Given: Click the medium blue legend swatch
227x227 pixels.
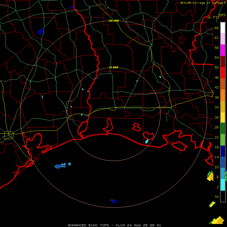Looking at the screenshot, I should (x=223, y=162).
